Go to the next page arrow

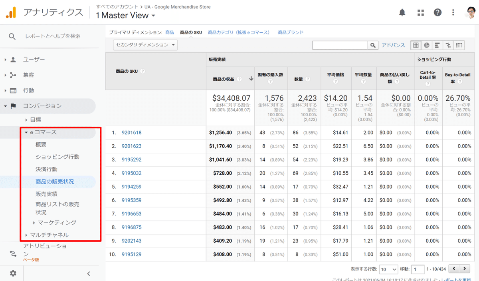[x=465, y=269]
